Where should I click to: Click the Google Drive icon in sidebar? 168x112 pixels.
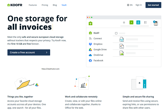[90, 50]
